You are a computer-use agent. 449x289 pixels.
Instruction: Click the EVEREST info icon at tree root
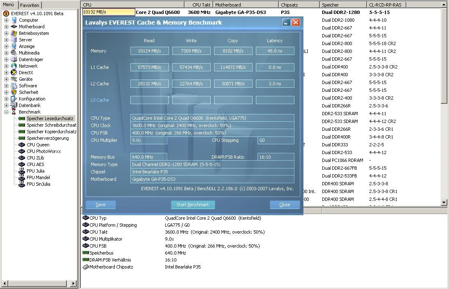[6, 14]
